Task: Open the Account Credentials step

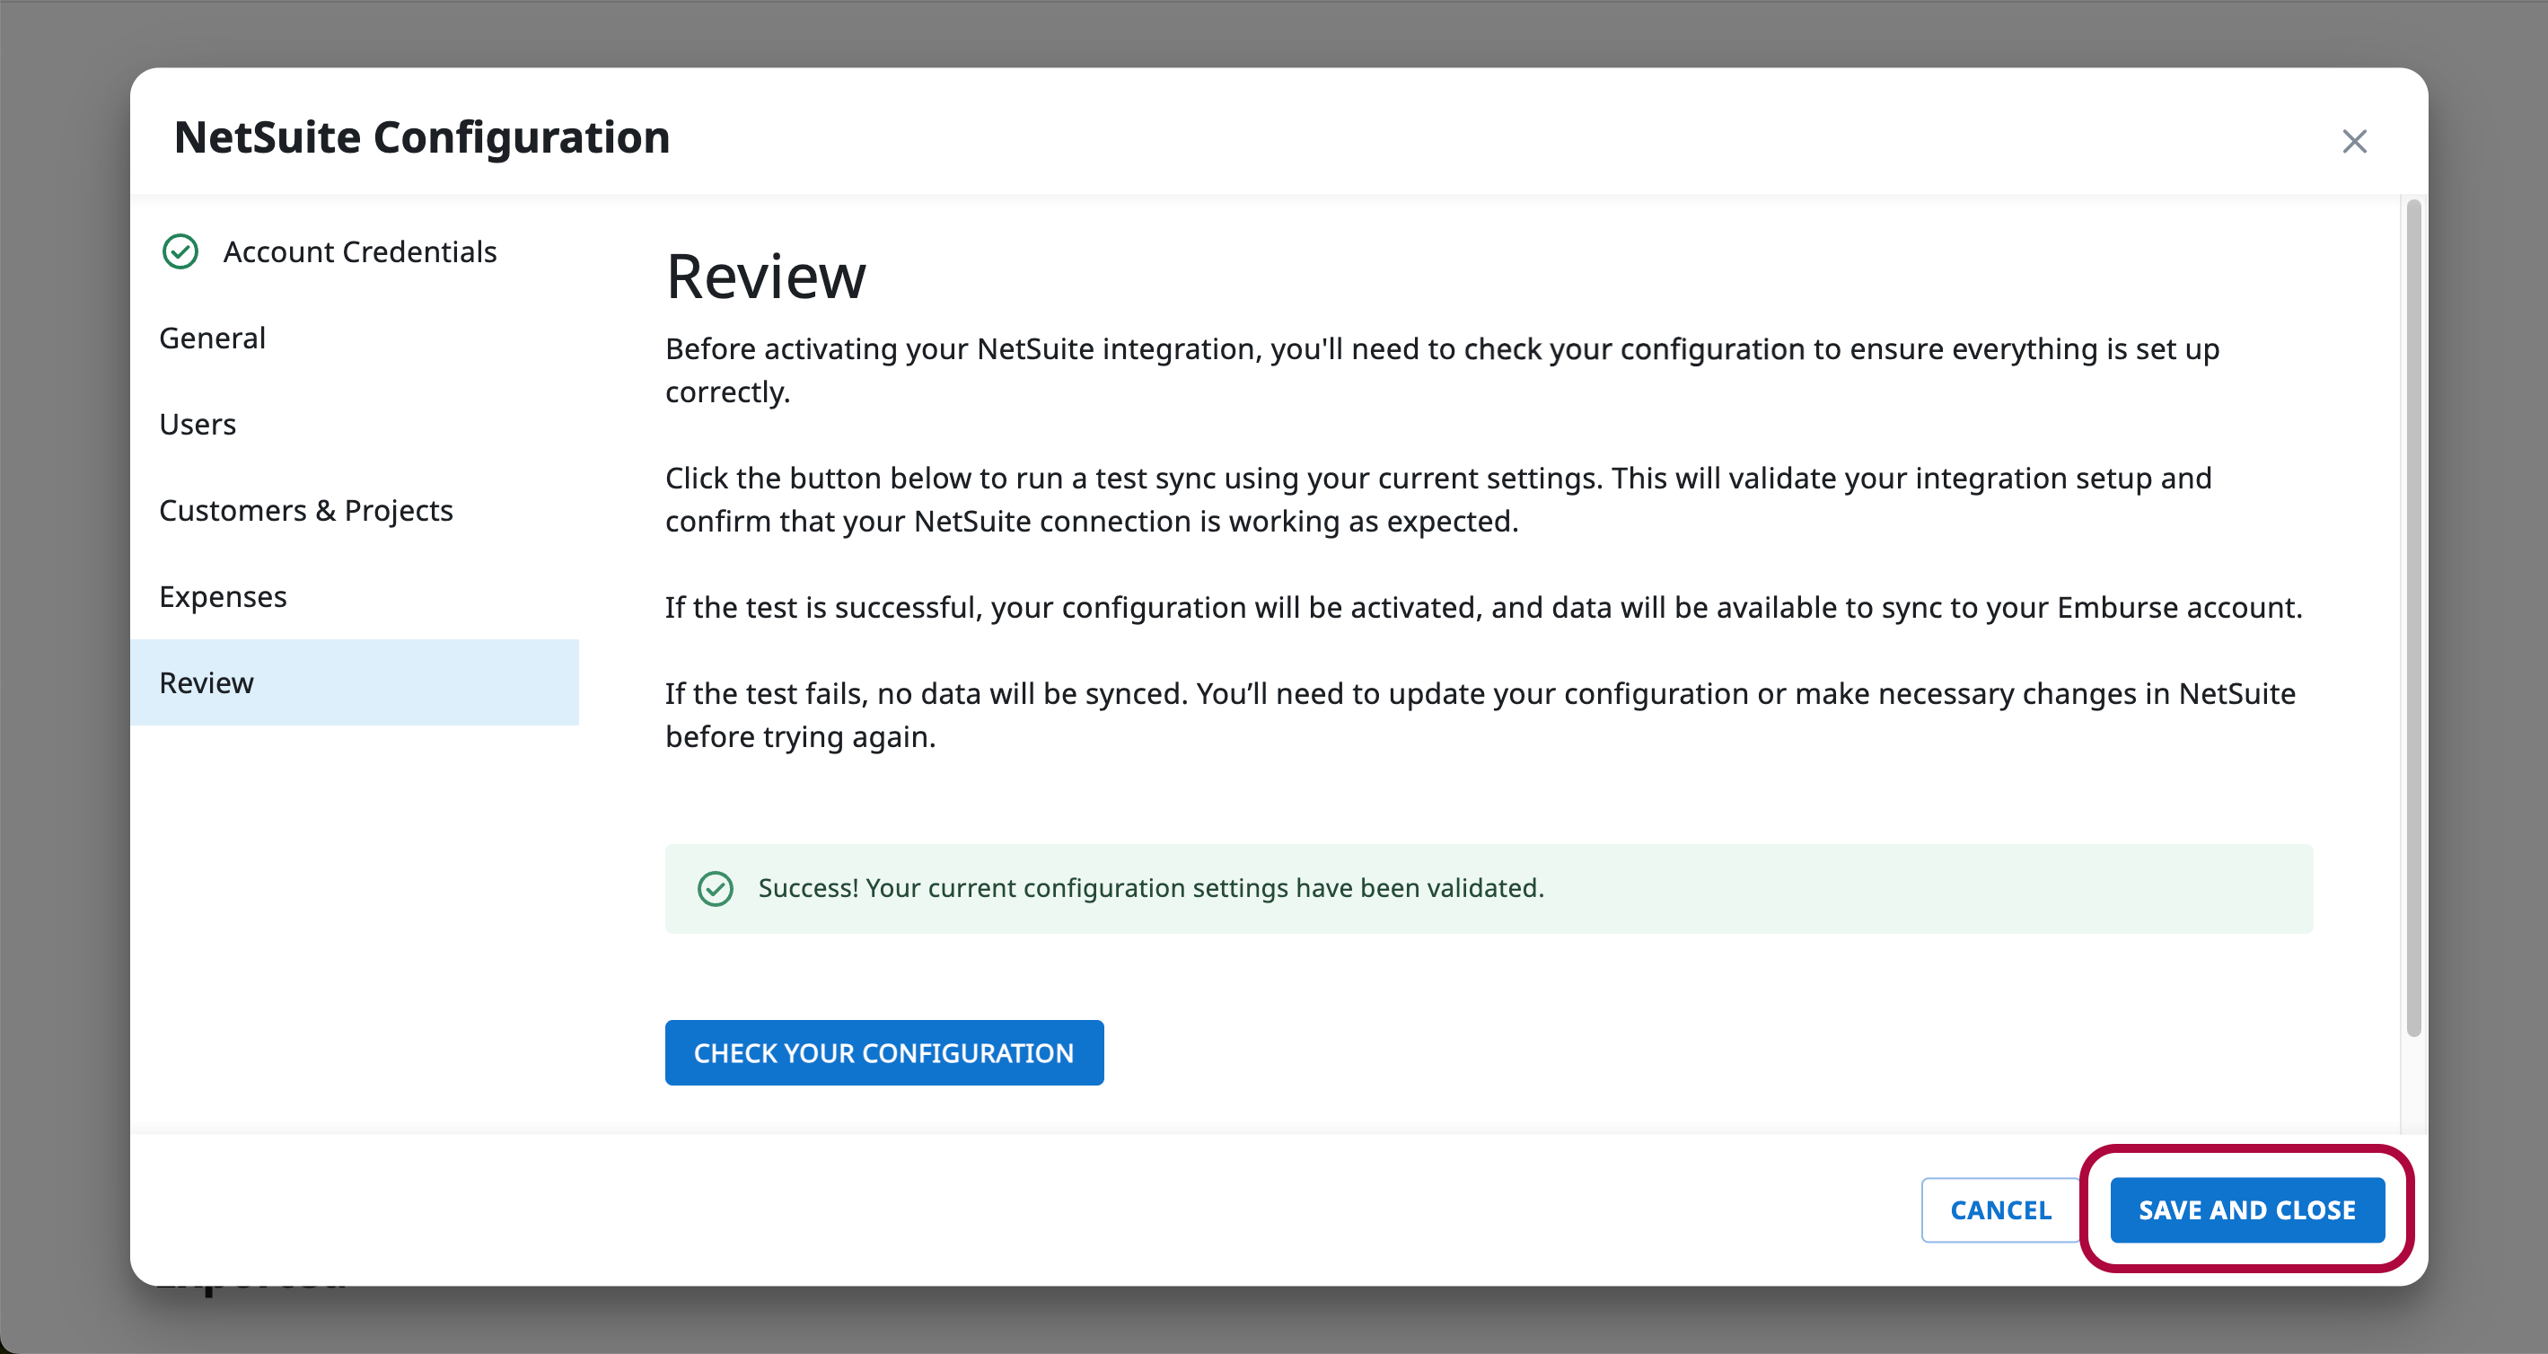Action: 359,252
